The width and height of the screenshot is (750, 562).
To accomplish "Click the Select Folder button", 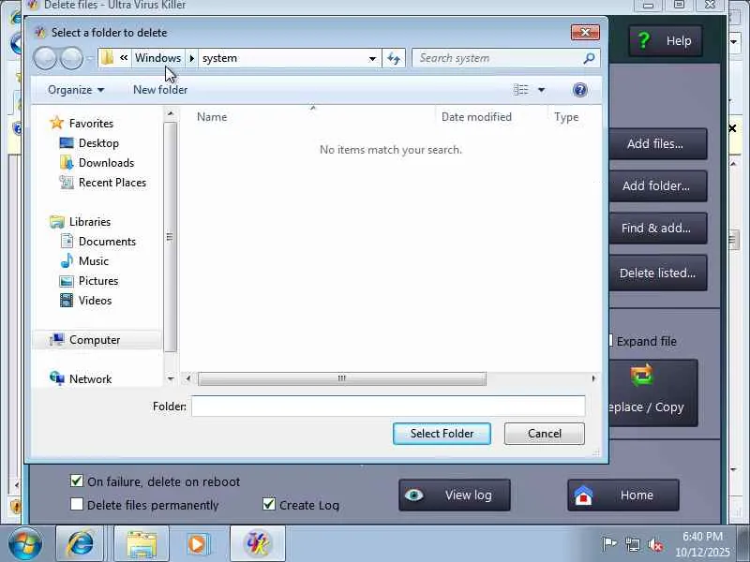I will pyautogui.click(x=442, y=434).
